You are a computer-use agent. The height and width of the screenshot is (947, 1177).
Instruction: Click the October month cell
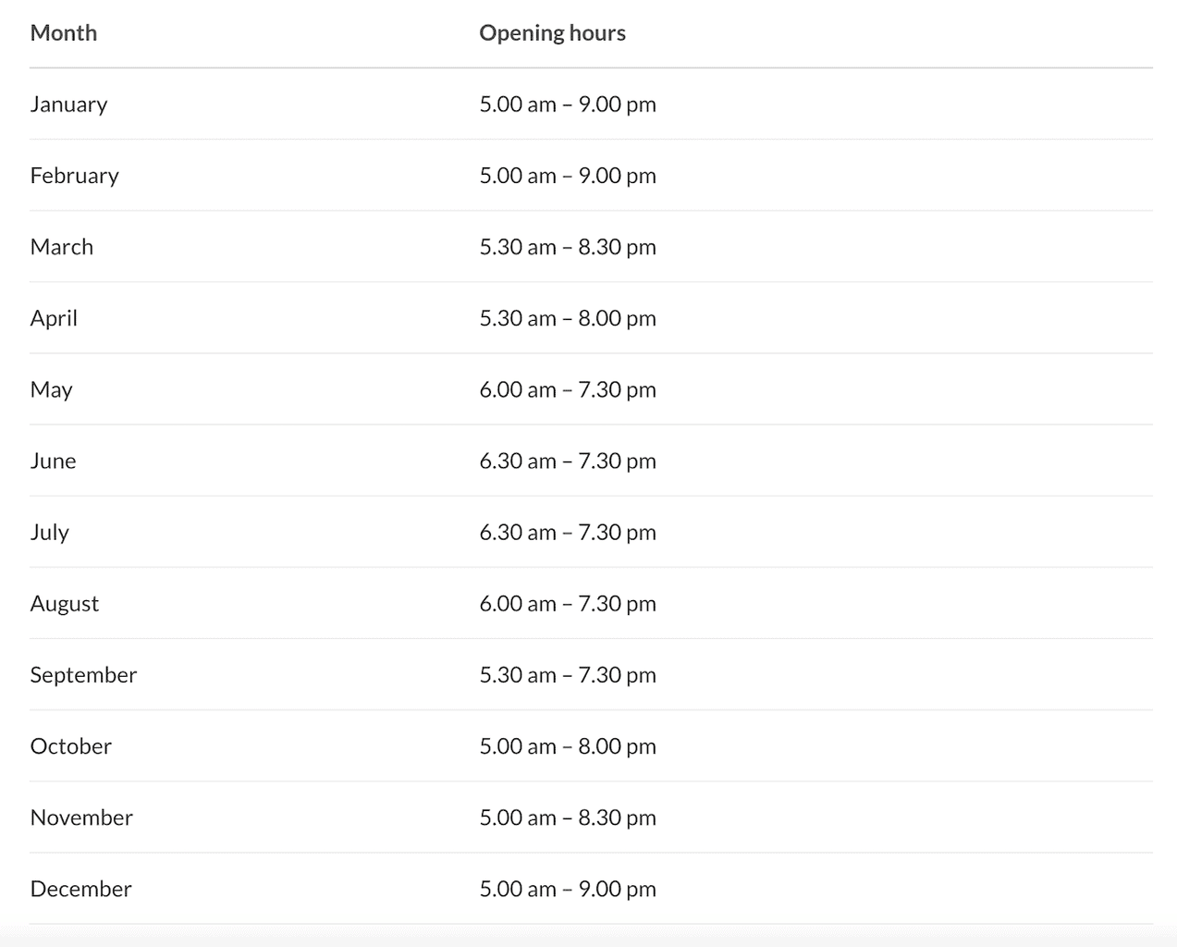click(71, 746)
